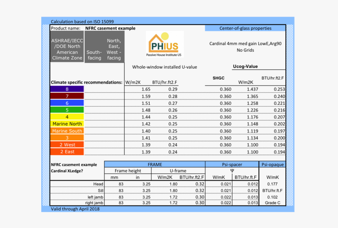The image size is (338, 228).
Task: Click the Psi-spacer column header
Action: [x=232, y=165]
